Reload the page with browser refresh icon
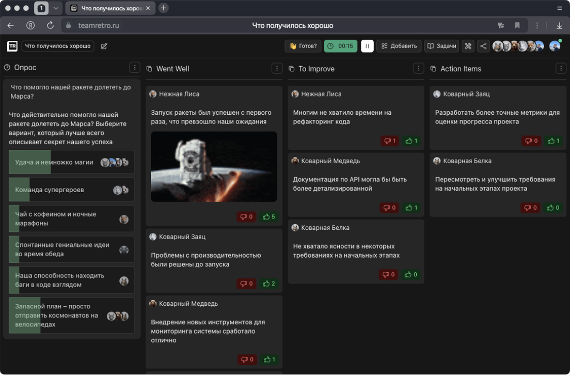The width and height of the screenshot is (570, 375). [50, 25]
